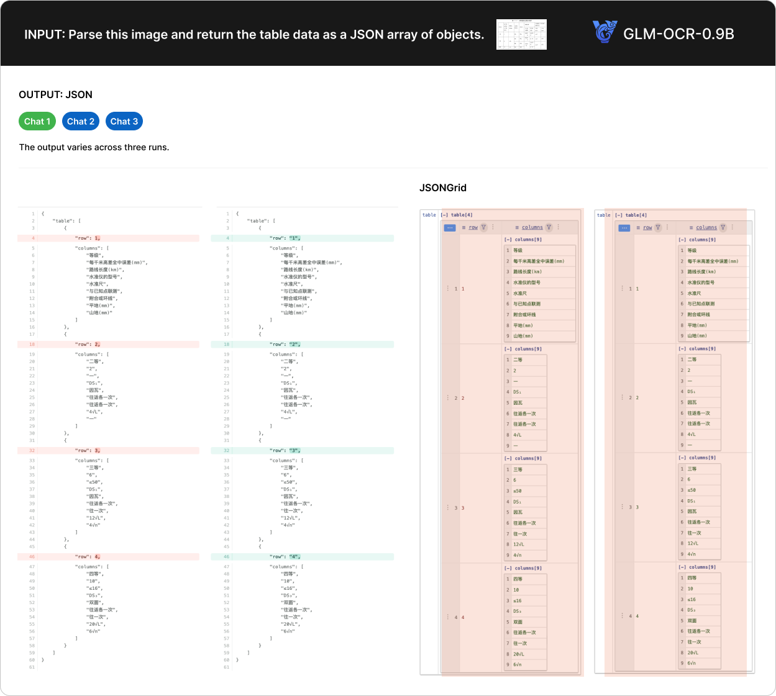This screenshot has width=776, height=696.
Task: Switch to the Chat 3 tab
Action: point(124,121)
